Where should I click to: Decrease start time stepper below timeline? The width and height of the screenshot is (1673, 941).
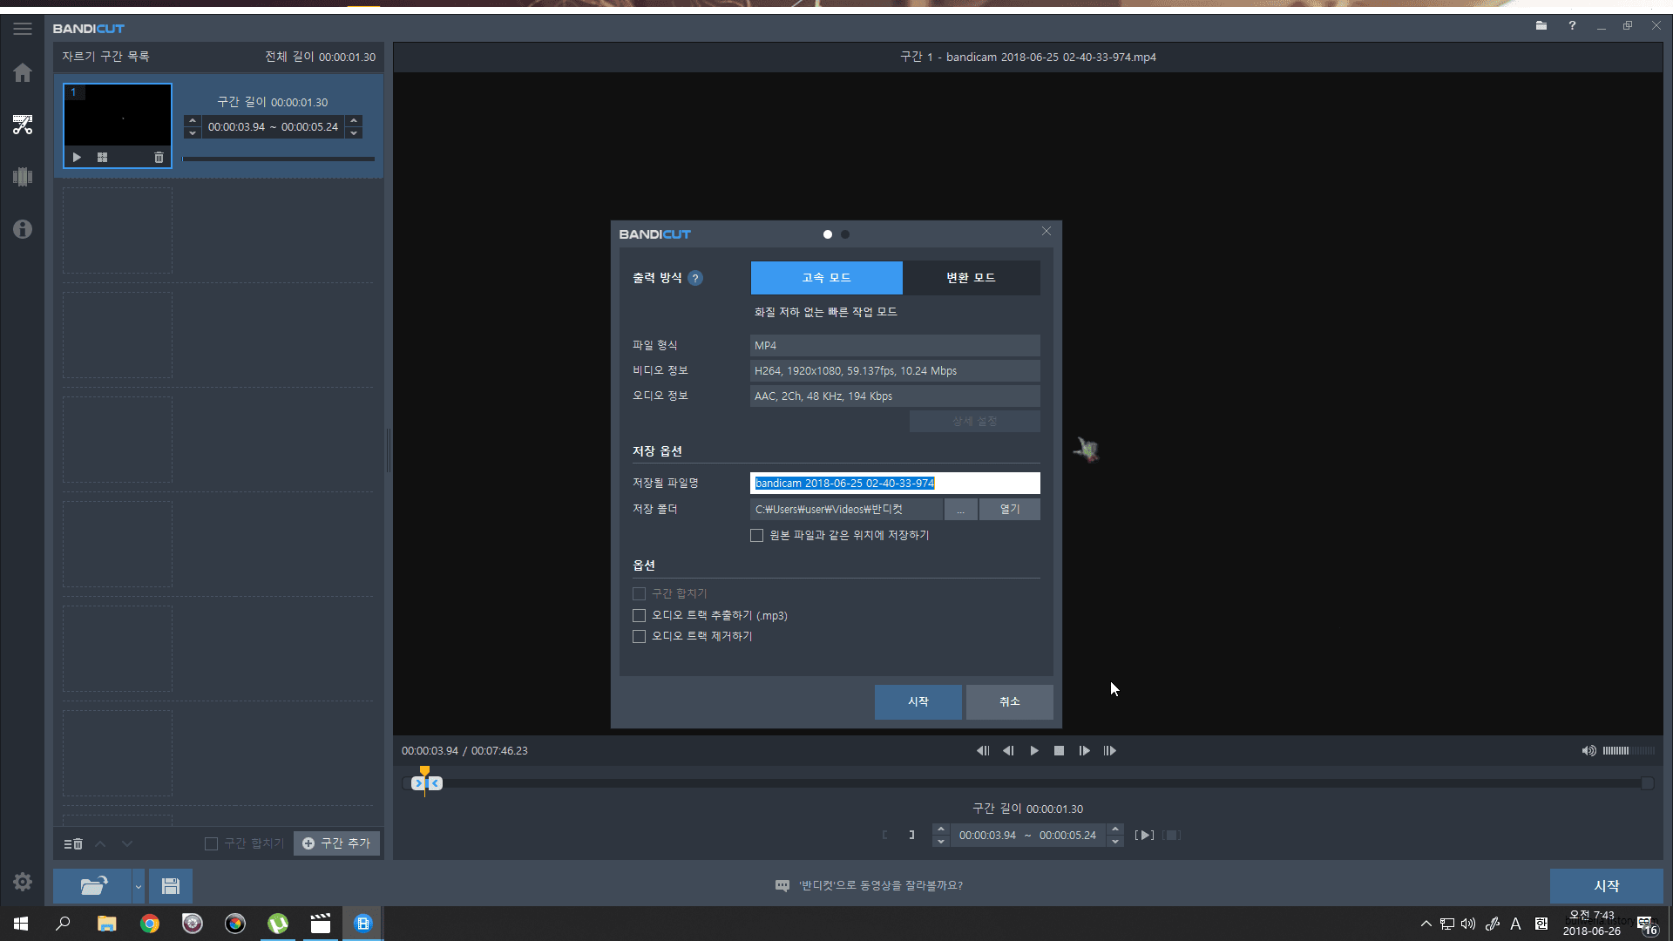[940, 842]
